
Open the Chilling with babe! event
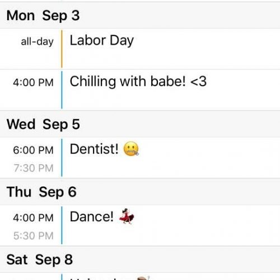tap(140, 90)
